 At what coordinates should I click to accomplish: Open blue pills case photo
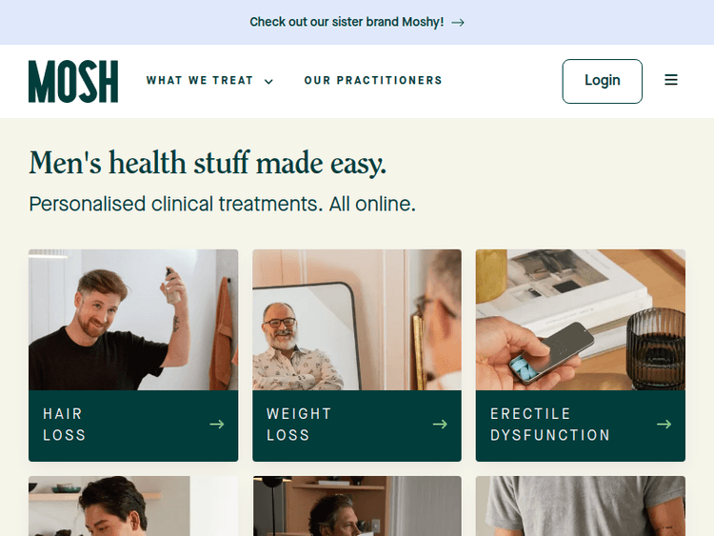581,320
